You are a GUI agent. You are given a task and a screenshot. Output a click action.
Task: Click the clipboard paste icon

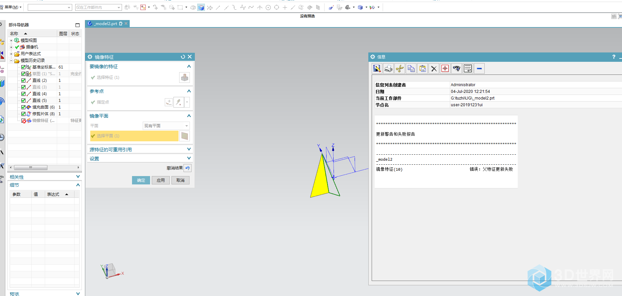422,68
